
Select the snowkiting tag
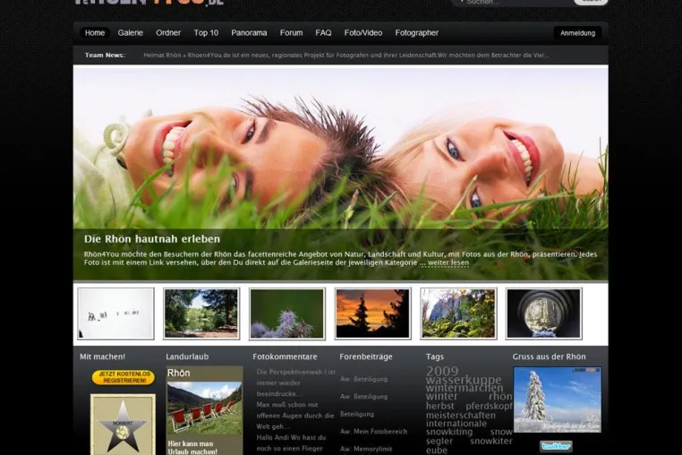tap(449, 432)
